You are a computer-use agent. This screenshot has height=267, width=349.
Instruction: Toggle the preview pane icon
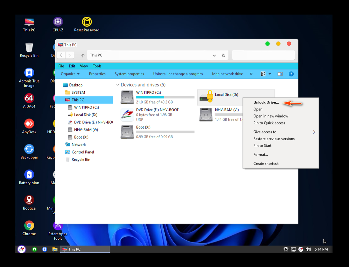pyautogui.click(x=280, y=74)
